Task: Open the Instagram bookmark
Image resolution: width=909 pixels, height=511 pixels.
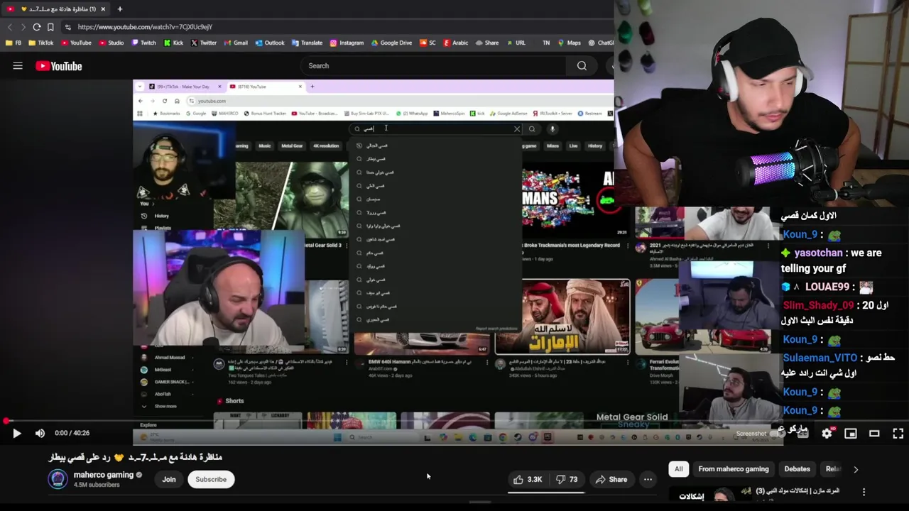Action: click(x=346, y=43)
